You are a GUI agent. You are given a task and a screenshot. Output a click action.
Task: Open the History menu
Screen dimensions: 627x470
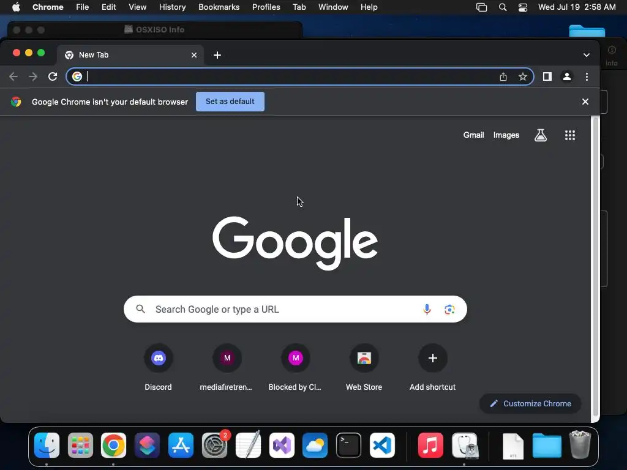[x=172, y=7]
